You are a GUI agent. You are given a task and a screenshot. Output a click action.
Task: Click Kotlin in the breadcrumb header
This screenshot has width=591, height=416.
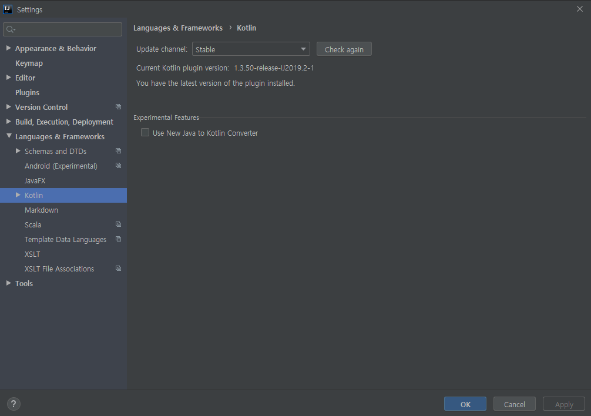click(247, 28)
